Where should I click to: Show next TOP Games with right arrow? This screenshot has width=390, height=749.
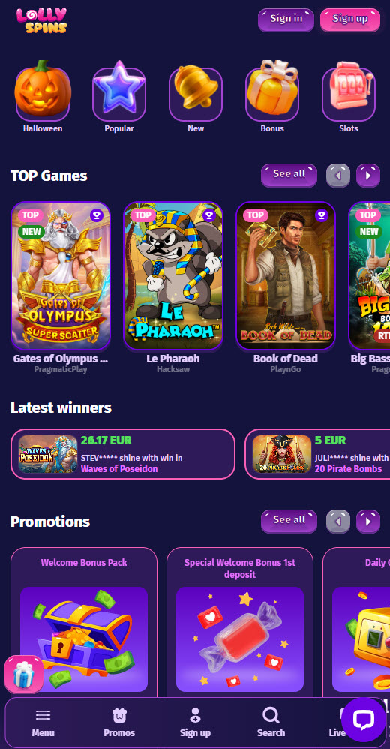368,176
